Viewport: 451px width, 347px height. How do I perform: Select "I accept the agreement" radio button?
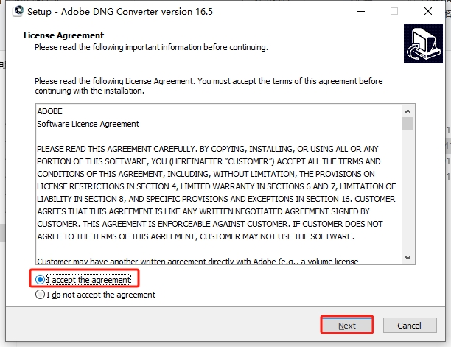tap(40, 280)
